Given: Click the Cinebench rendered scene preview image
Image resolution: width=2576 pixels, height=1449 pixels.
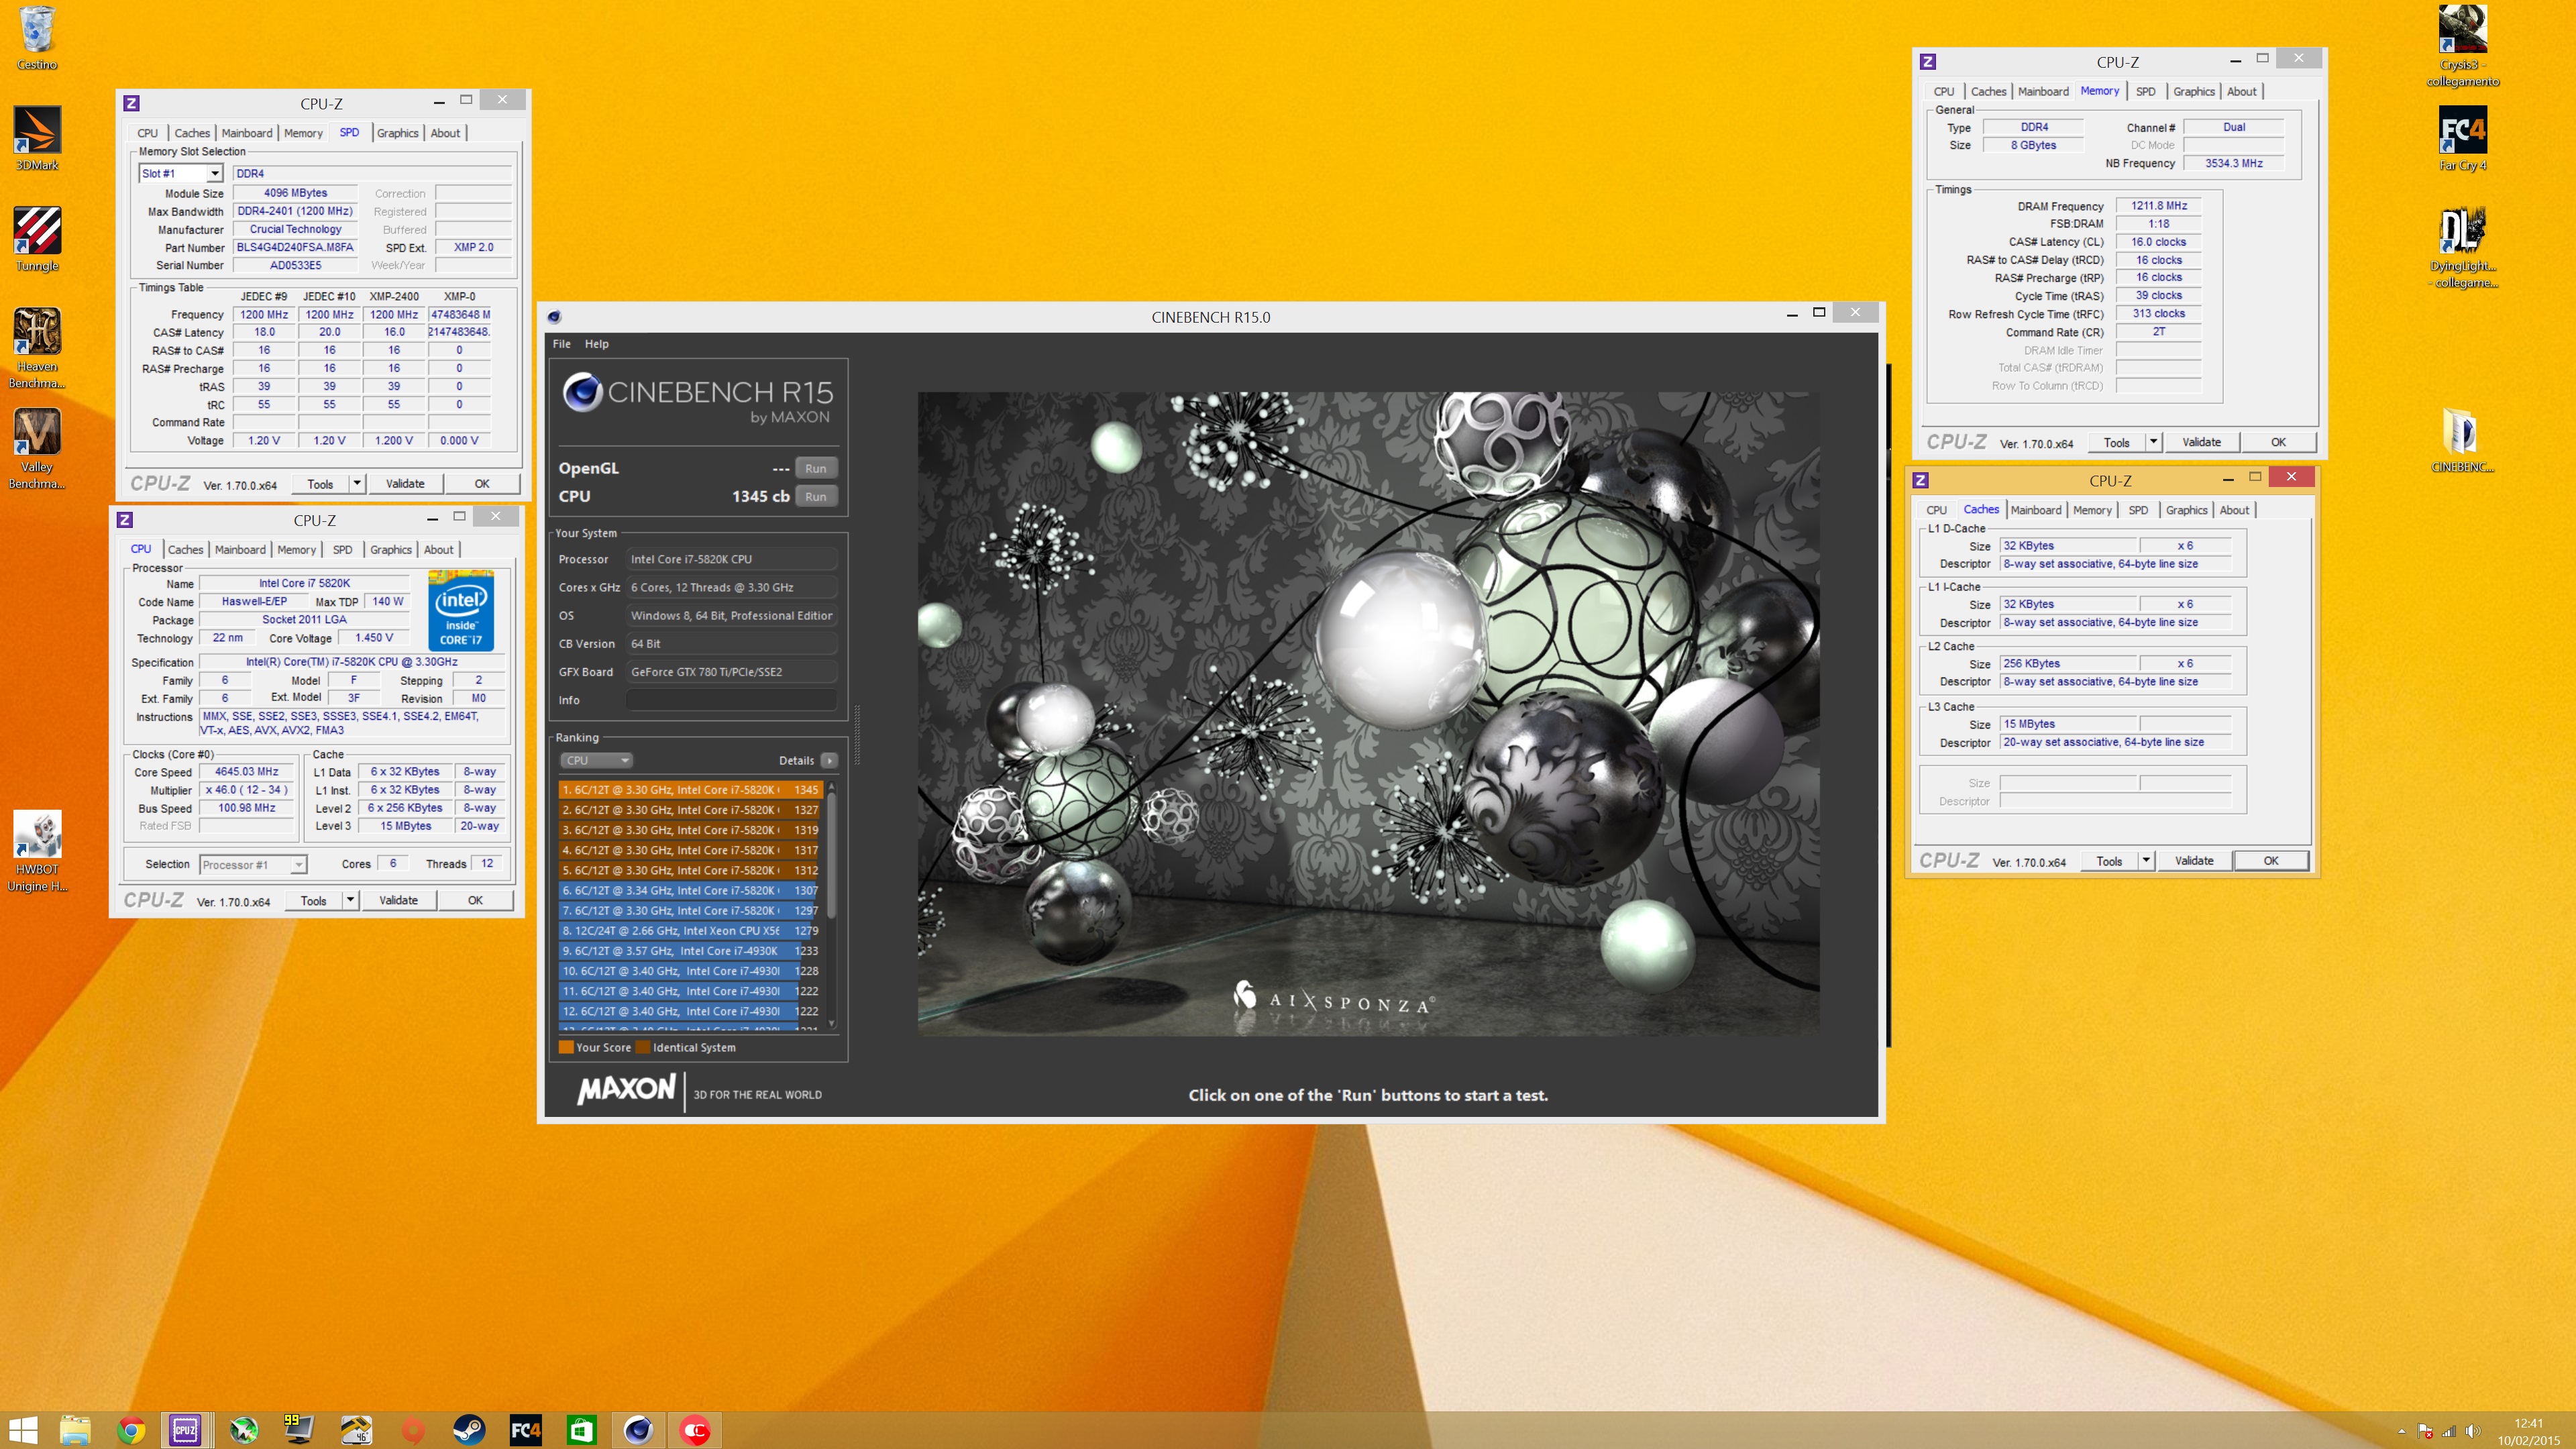Looking at the screenshot, I should click(x=1368, y=713).
